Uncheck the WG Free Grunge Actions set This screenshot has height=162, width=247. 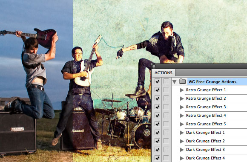pos(157,81)
